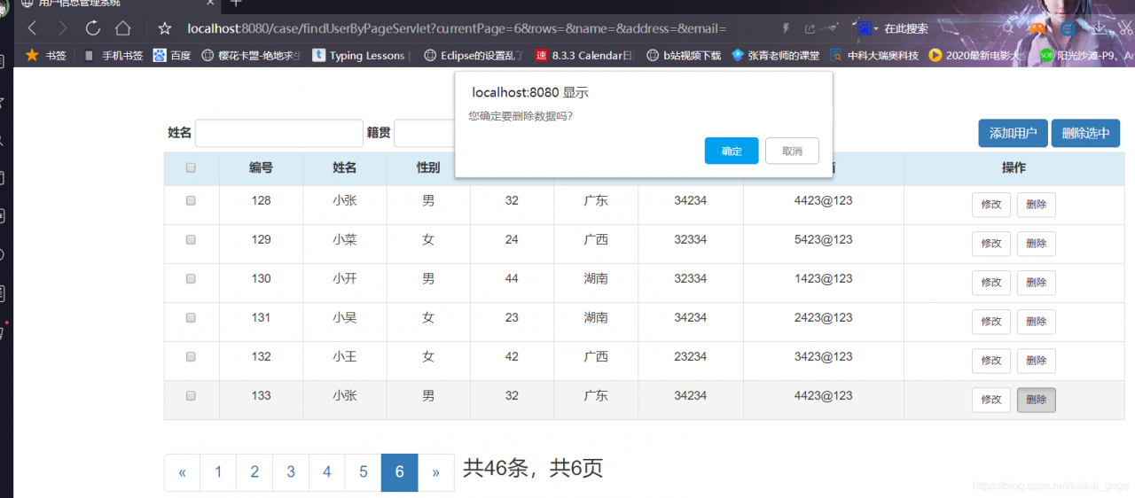The image size is (1135, 498).
Task: Go to next page with » arrow
Action: pos(436,472)
